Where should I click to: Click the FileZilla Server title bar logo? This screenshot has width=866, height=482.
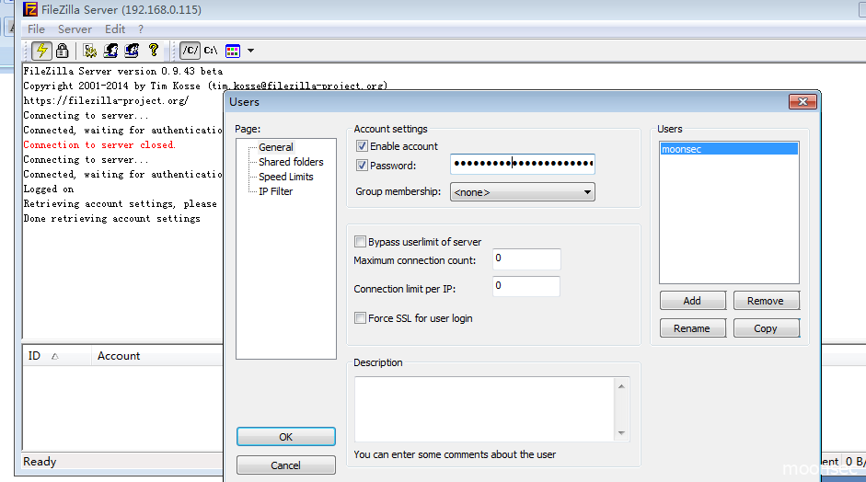click(x=30, y=9)
